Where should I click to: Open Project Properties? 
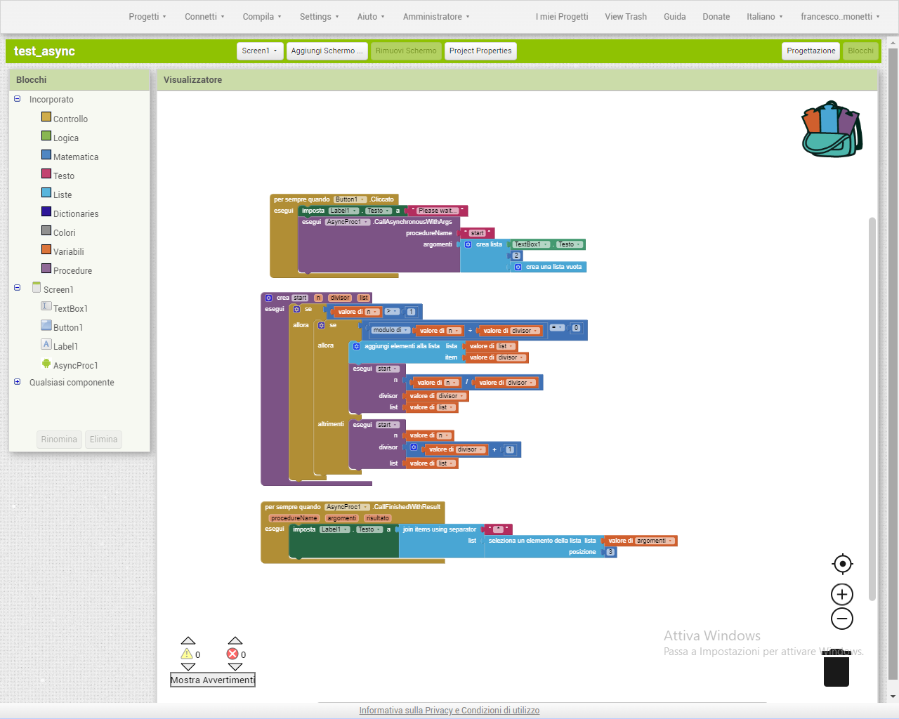pyautogui.click(x=480, y=51)
